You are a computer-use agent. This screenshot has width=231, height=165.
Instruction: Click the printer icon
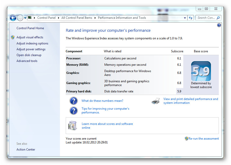[156, 101]
